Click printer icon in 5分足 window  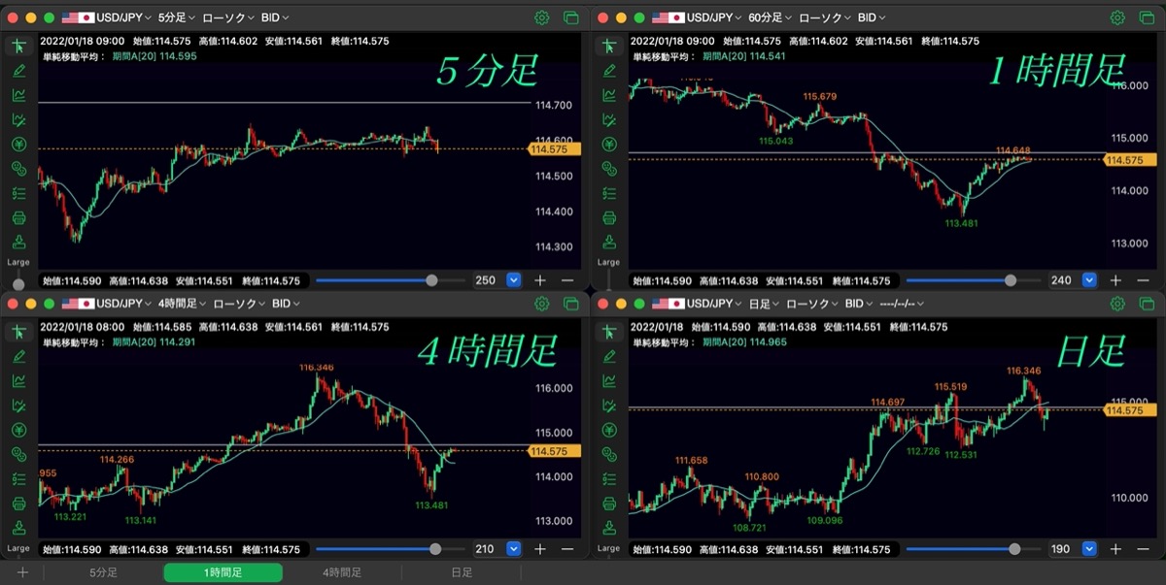(18, 217)
